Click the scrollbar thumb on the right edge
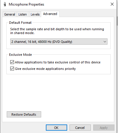The width and height of the screenshot is (118, 133). click(117, 21)
